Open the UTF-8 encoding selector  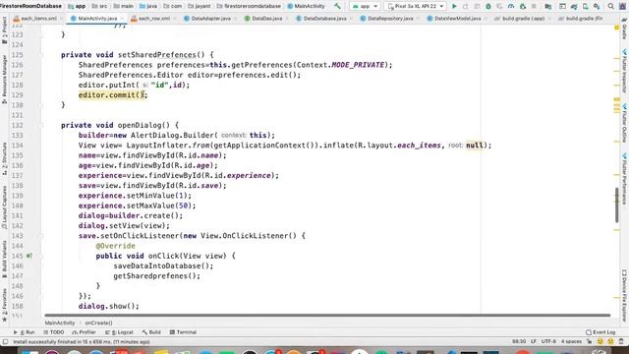point(548,342)
